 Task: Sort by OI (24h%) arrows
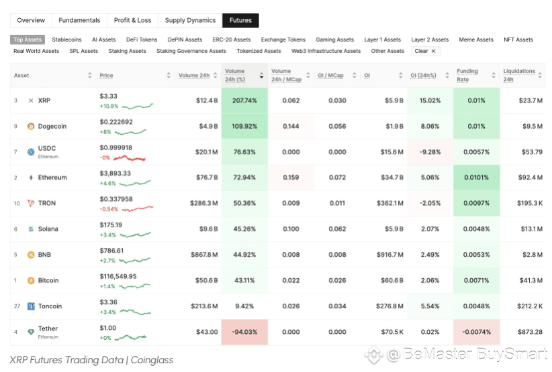pyautogui.click(x=447, y=76)
